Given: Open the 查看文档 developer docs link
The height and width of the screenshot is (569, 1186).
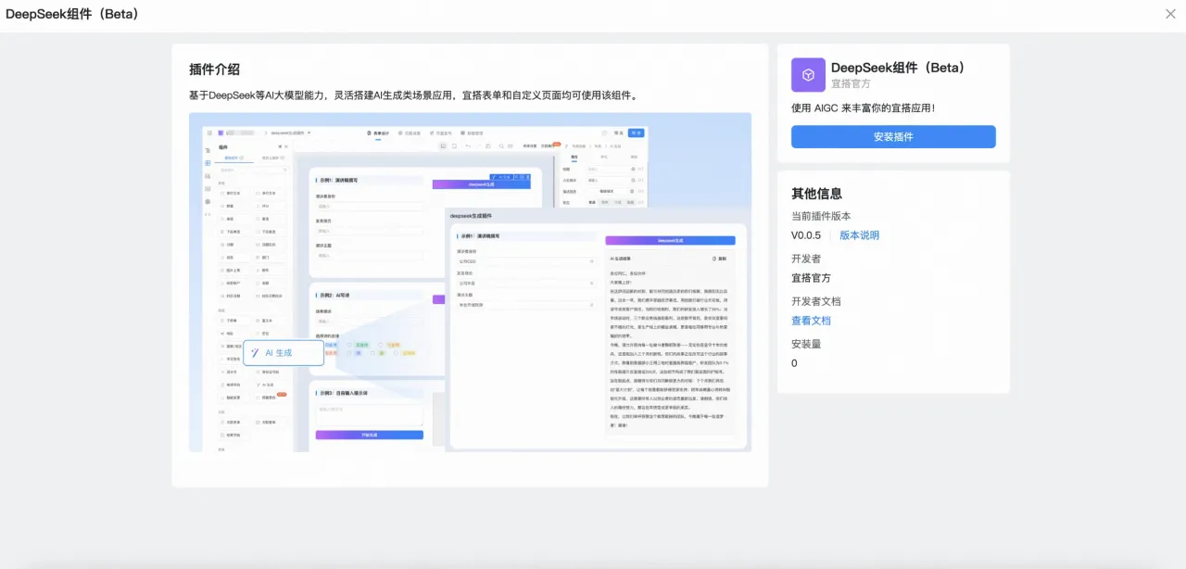Looking at the screenshot, I should [x=811, y=321].
